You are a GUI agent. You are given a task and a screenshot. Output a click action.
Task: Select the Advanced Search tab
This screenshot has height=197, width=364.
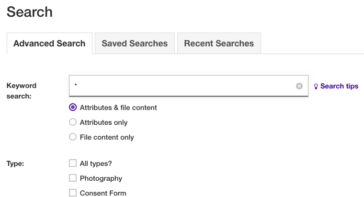[x=49, y=44]
